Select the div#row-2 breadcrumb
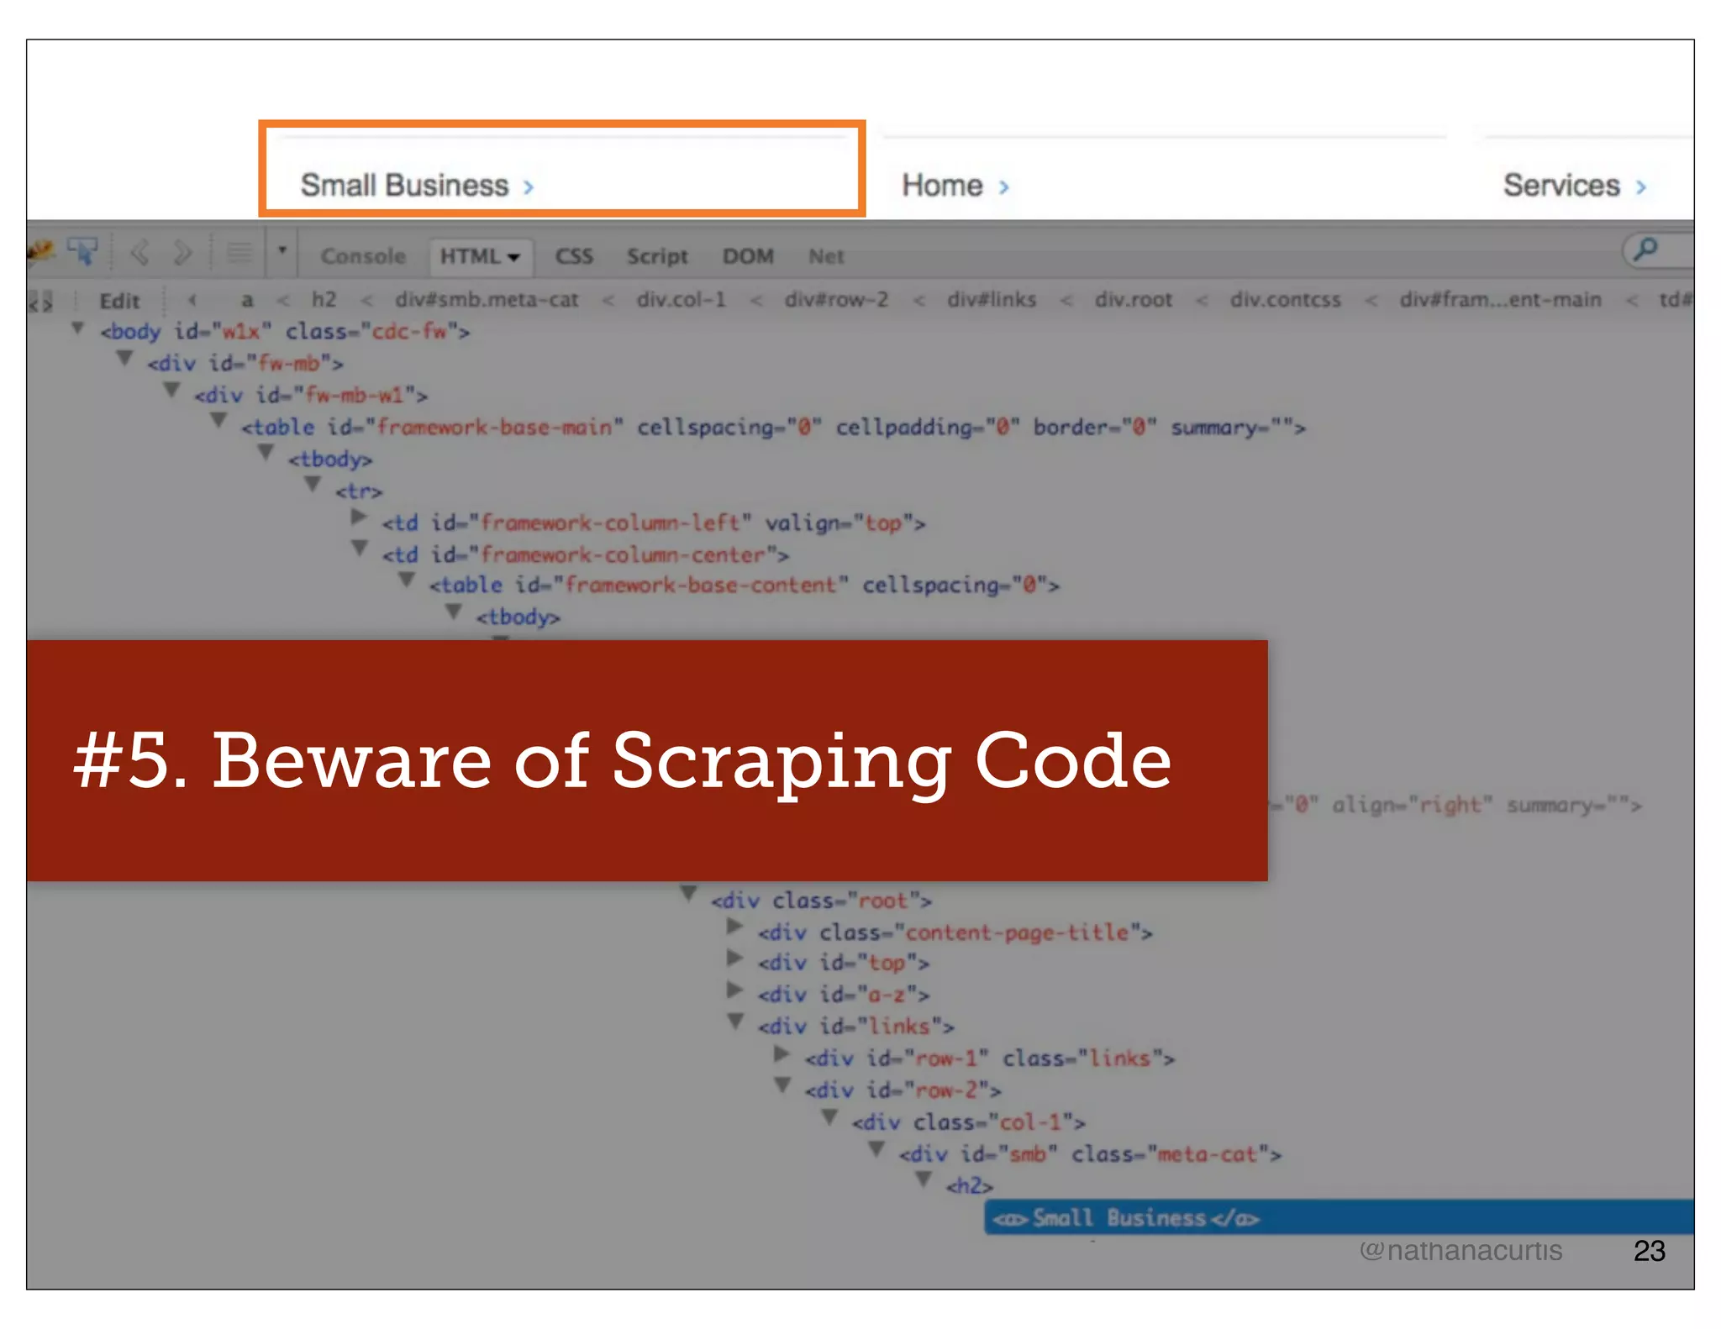Image resolution: width=1721 pixels, height=1329 pixels. [836, 300]
